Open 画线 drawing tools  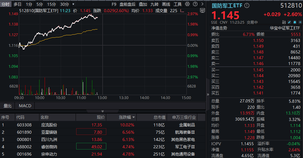[166, 4]
